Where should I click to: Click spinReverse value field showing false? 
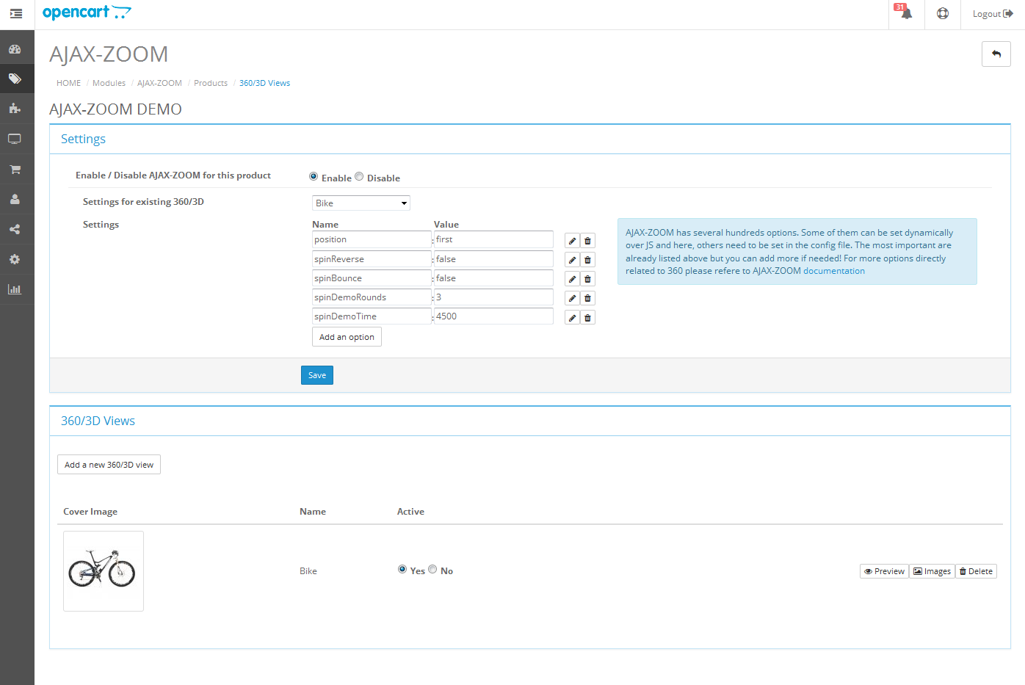coord(493,259)
